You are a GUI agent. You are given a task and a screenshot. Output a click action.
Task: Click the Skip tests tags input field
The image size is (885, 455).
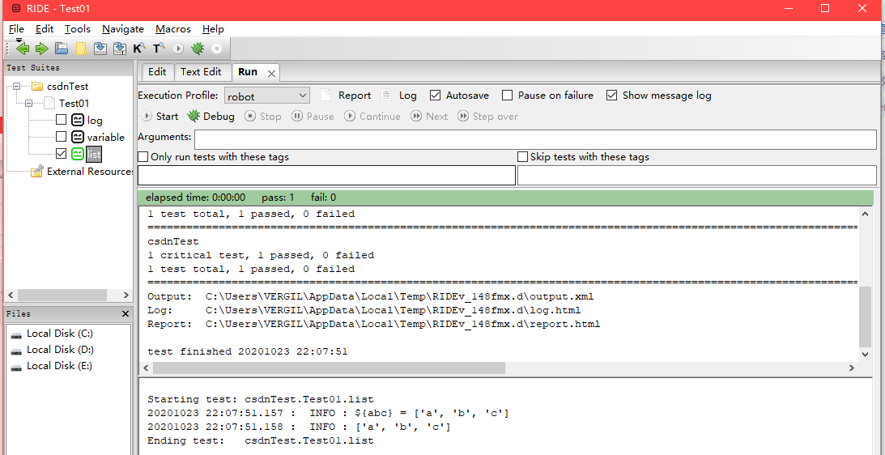pyautogui.click(x=697, y=175)
